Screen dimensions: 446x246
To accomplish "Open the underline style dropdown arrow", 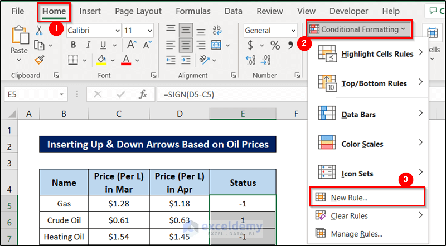I will [x=115, y=45].
